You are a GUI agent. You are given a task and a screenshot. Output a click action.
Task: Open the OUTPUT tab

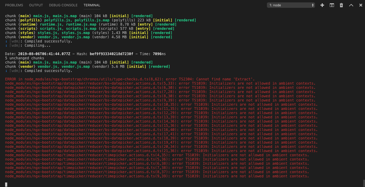pyautogui.click(x=36, y=5)
